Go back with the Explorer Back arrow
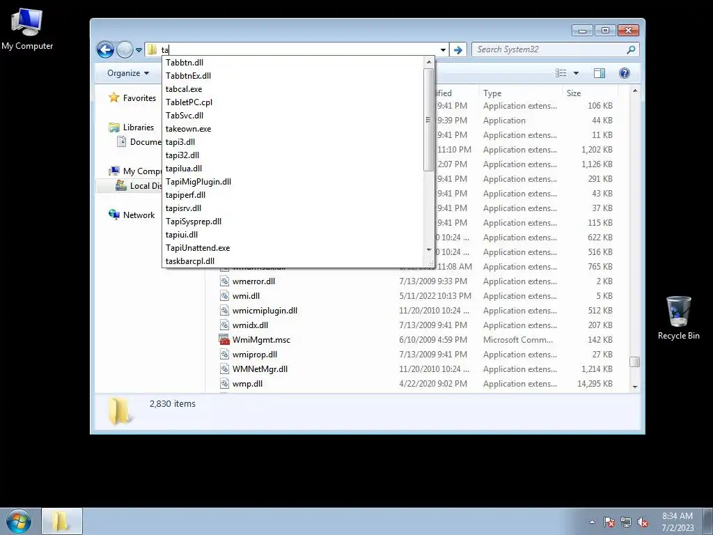This screenshot has height=535, width=713. pyautogui.click(x=105, y=49)
